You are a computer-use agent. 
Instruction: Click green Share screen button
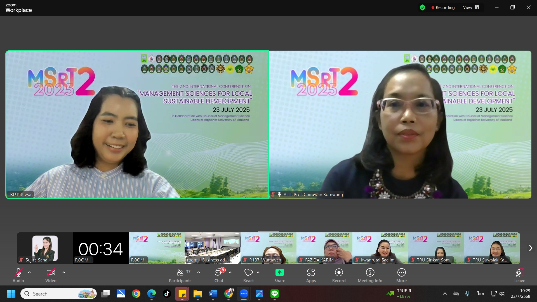(x=280, y=275)
